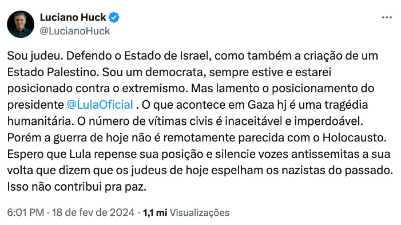Open the three-dots more options menu
The image size is (401, 225).
pyautogui.click(x=387, y=17)
